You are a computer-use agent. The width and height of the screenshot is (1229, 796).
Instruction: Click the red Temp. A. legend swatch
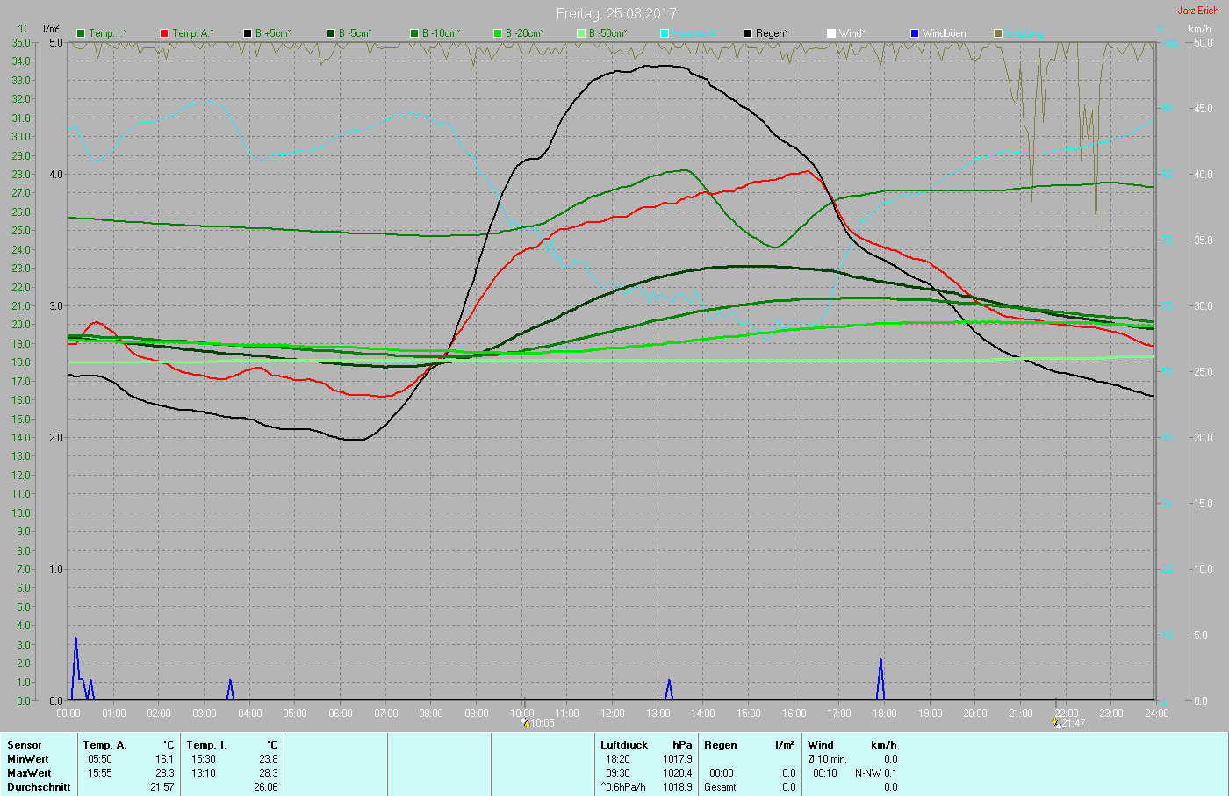click(x=164, y=33)
